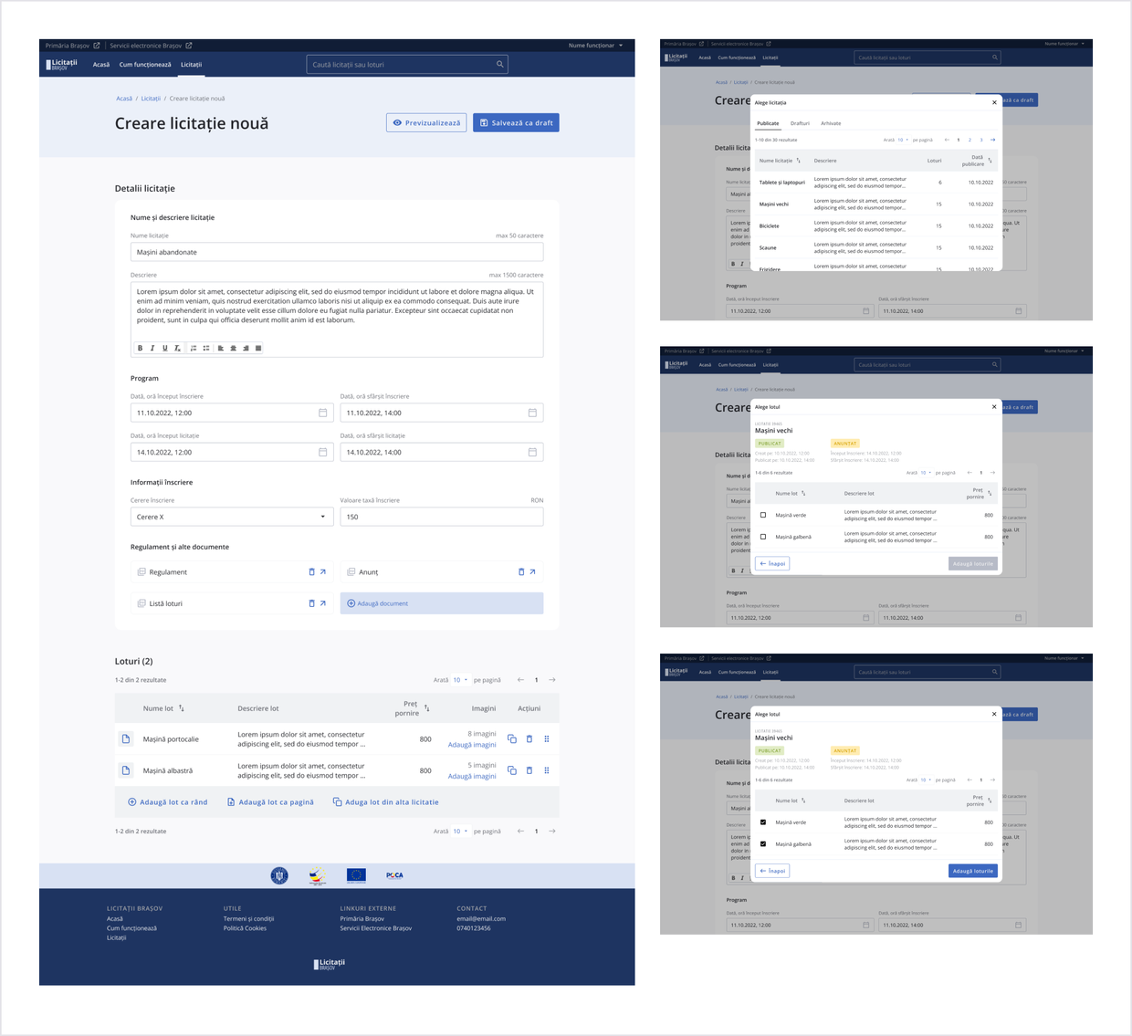Apply bold formatting in the Descriere editor
The width and height of the screenshot is (1132, 1036).
pos(140,348)
